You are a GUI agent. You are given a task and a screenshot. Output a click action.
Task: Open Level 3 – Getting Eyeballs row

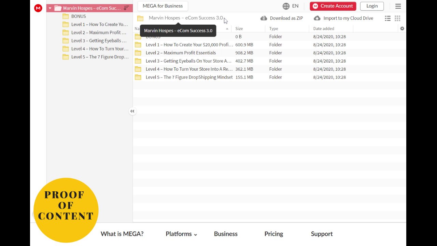(x=269, y=61)
